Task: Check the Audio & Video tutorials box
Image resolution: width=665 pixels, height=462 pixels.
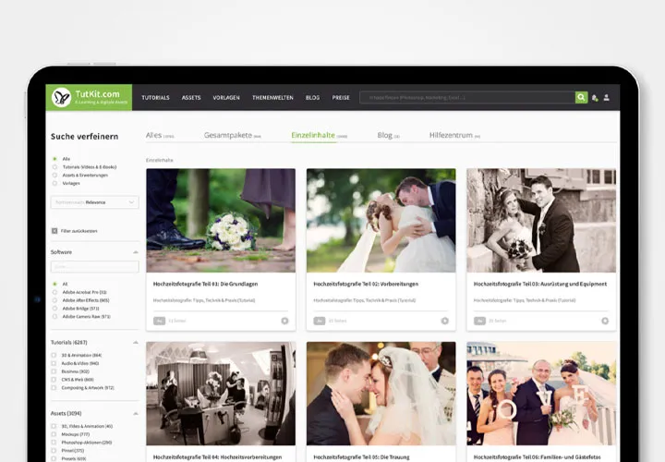Action: (54, 363)
